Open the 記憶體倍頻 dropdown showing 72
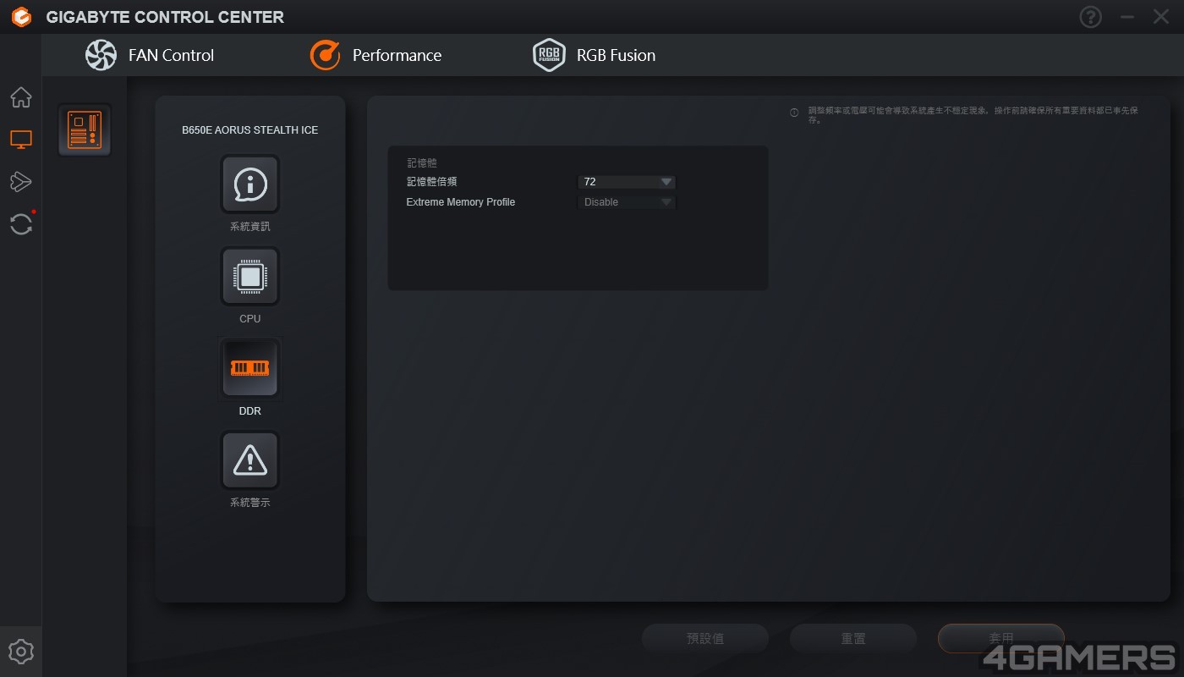Viewport: 1184px width, 677px height. (x=627, y=182)
